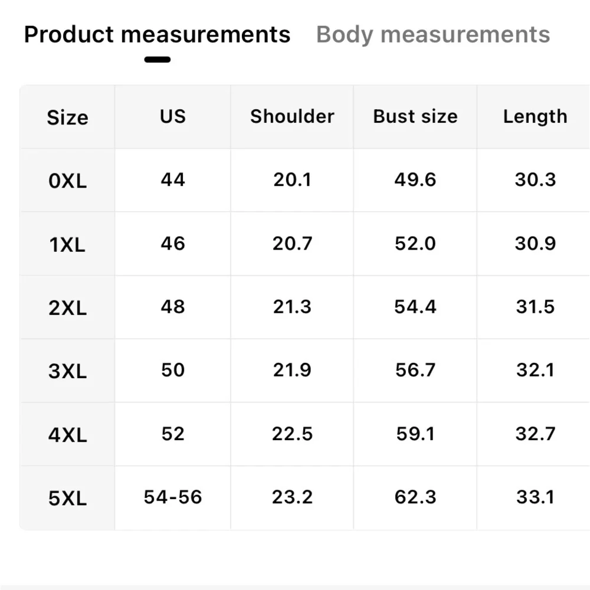Select the Product measurements tab

[x=157, y=35]
